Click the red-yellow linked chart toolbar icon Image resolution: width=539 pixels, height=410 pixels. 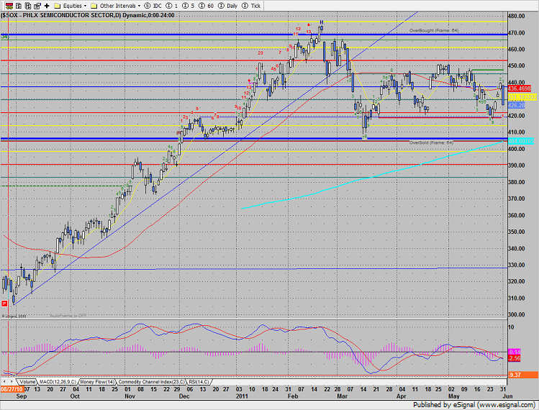[9, 6]
